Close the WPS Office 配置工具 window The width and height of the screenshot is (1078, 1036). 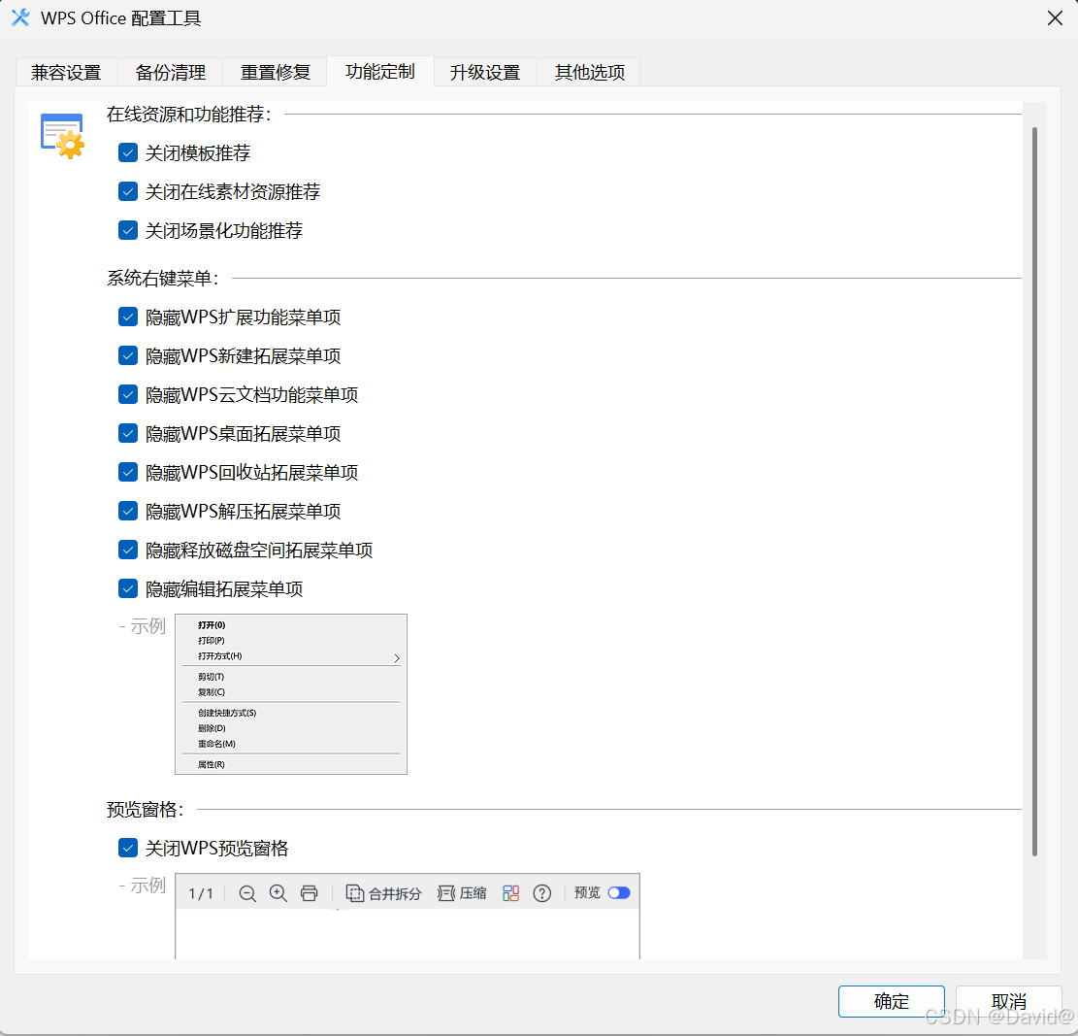[x=1056, y=18]
